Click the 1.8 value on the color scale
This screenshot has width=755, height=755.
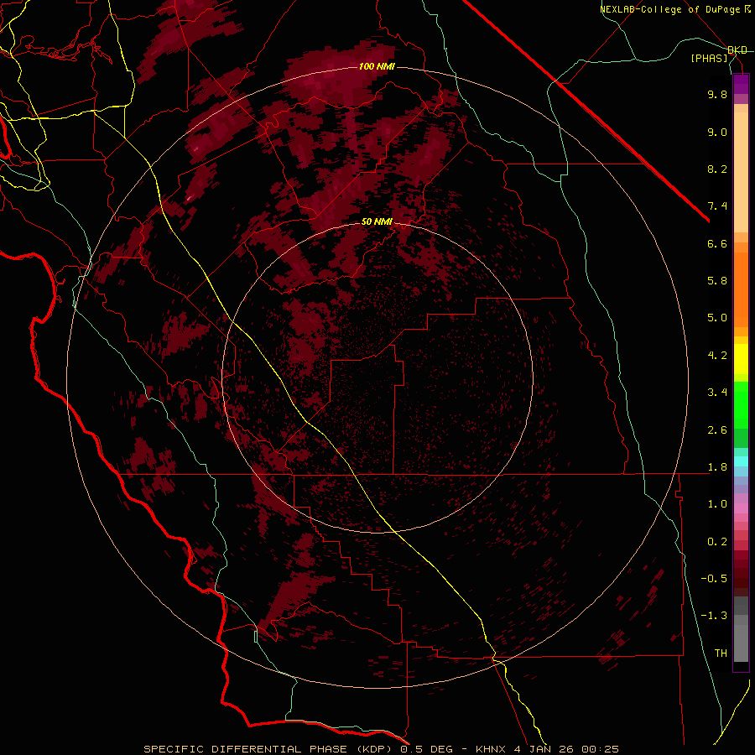pyautogui.click(x=717, y=467)
